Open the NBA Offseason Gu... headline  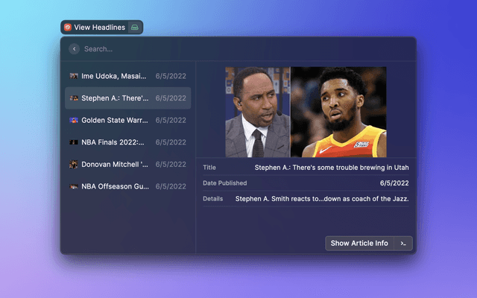pos(114,186)
